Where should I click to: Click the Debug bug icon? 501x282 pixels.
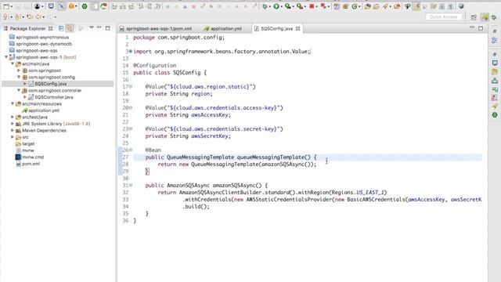point(265,6)
